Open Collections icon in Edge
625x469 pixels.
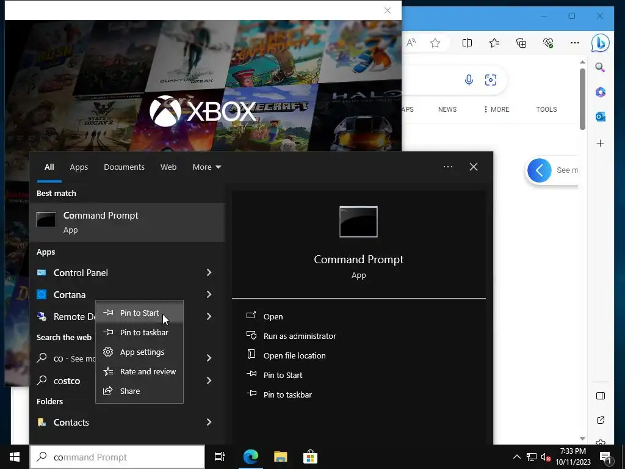[521, 43]
